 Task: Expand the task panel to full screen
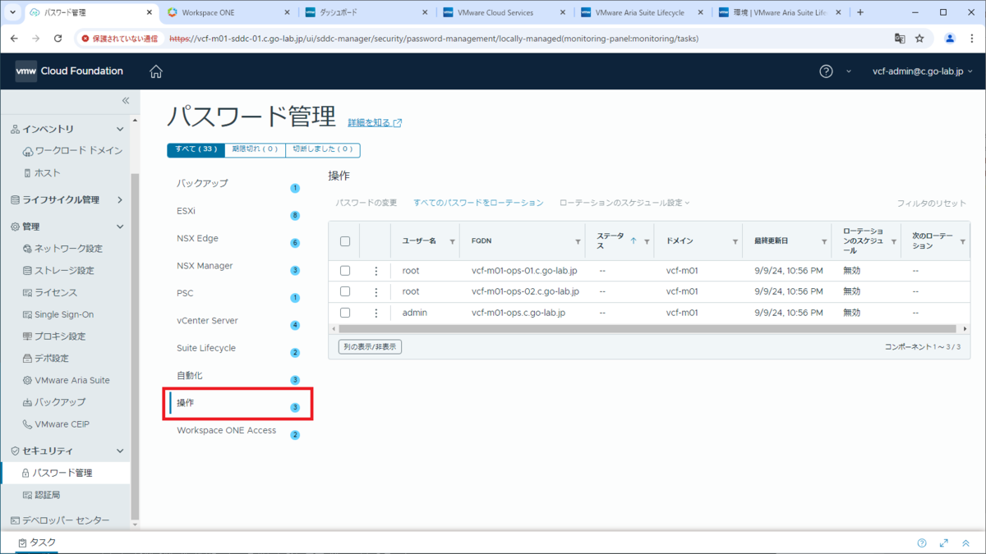click(944, 543)
